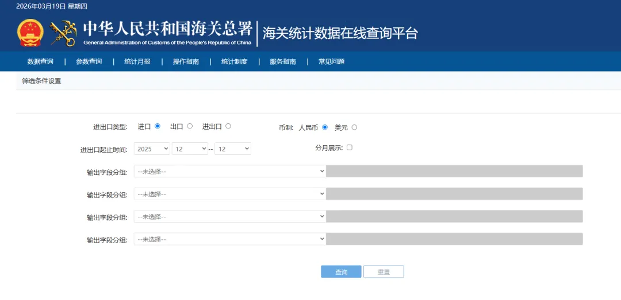This screenshot has height=300, width=621.
Task: Select the 进出口 radio button
Action: pyautogui.click(x=228, y=126)
